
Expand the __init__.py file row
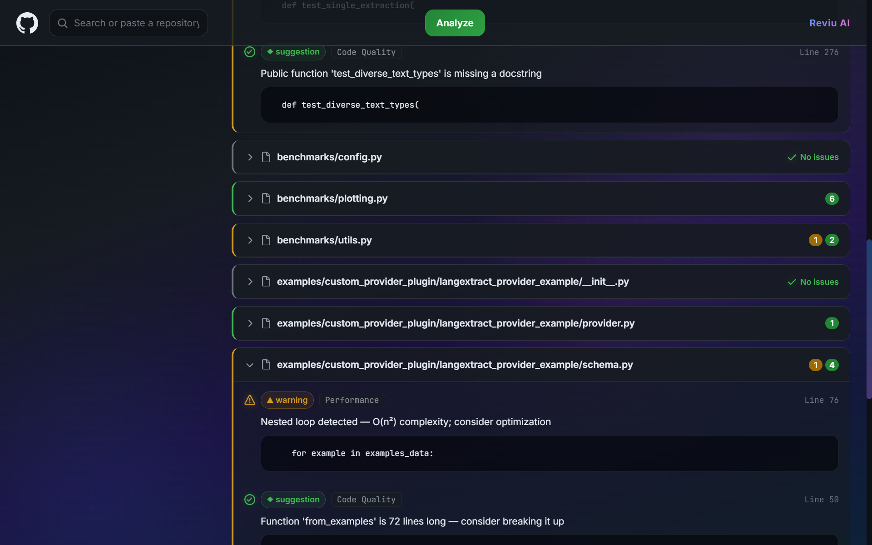click(x=250, y=282)
